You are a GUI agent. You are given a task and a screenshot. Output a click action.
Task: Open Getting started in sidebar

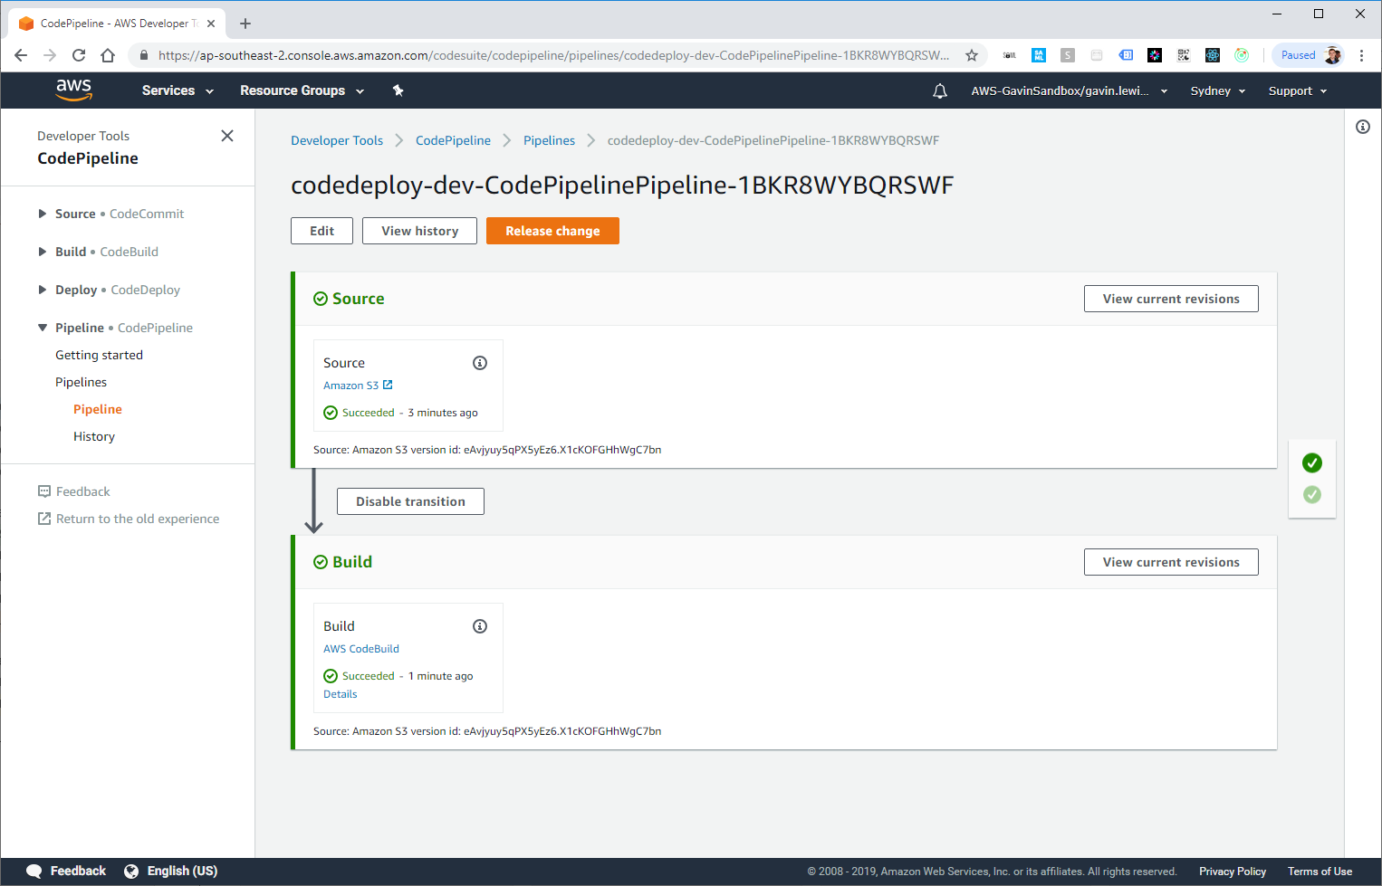point(99,355)
